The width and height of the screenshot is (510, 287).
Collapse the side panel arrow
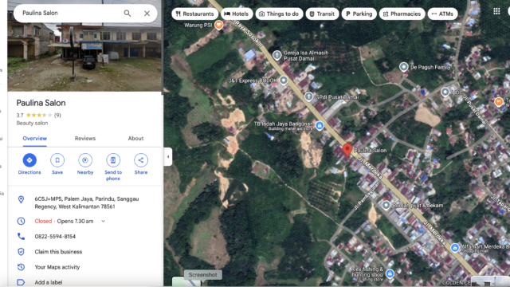[x=168, y=157]
